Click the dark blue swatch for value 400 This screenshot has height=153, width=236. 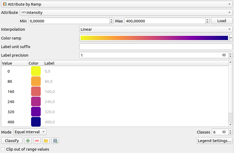pos(36,122)
